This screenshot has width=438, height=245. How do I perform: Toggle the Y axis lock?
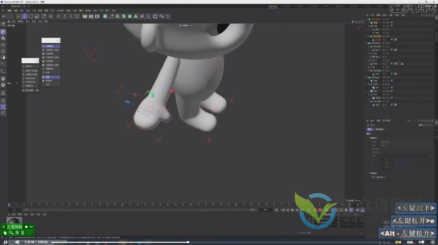point(65,16)
